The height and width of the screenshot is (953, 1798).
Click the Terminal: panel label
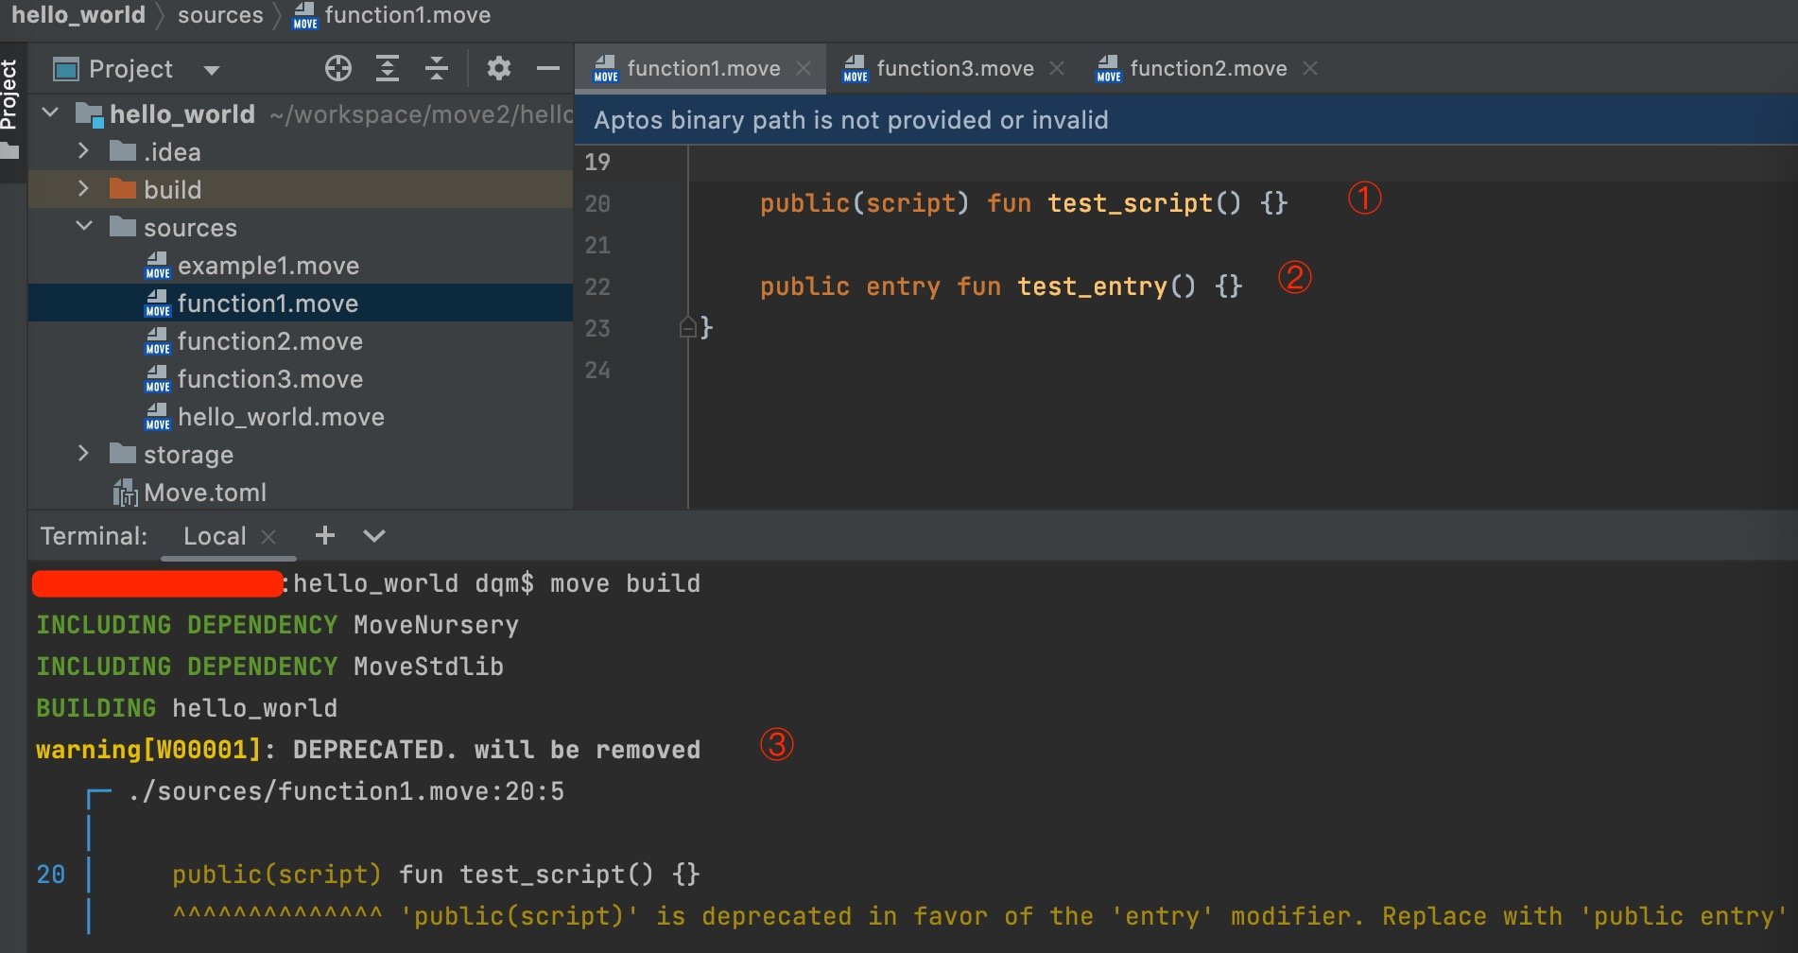point(94,536)
